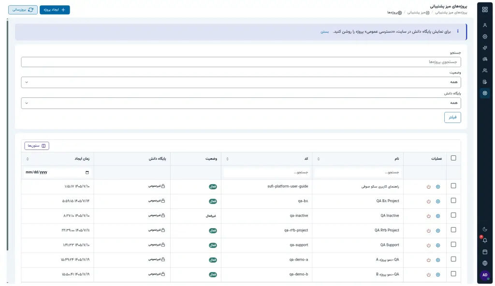The width and height of the screenshot is (495, 286).
Task: Open the dashboard grid icon in sidebar
Action: point(484,10)
